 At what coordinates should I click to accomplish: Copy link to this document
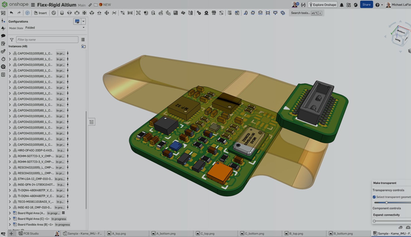(90, 5)
